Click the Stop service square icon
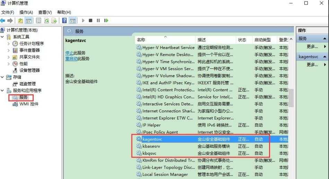Image resolution: width=329 pixels, height=179 pixels. coord(90,20)
